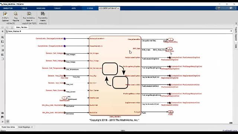Switch to the Apps ribbon tab
The image size is (238, 134).
74,8
